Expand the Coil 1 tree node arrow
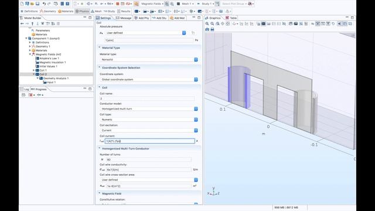This screenshot has height=211, width=375. pos(34,70)
